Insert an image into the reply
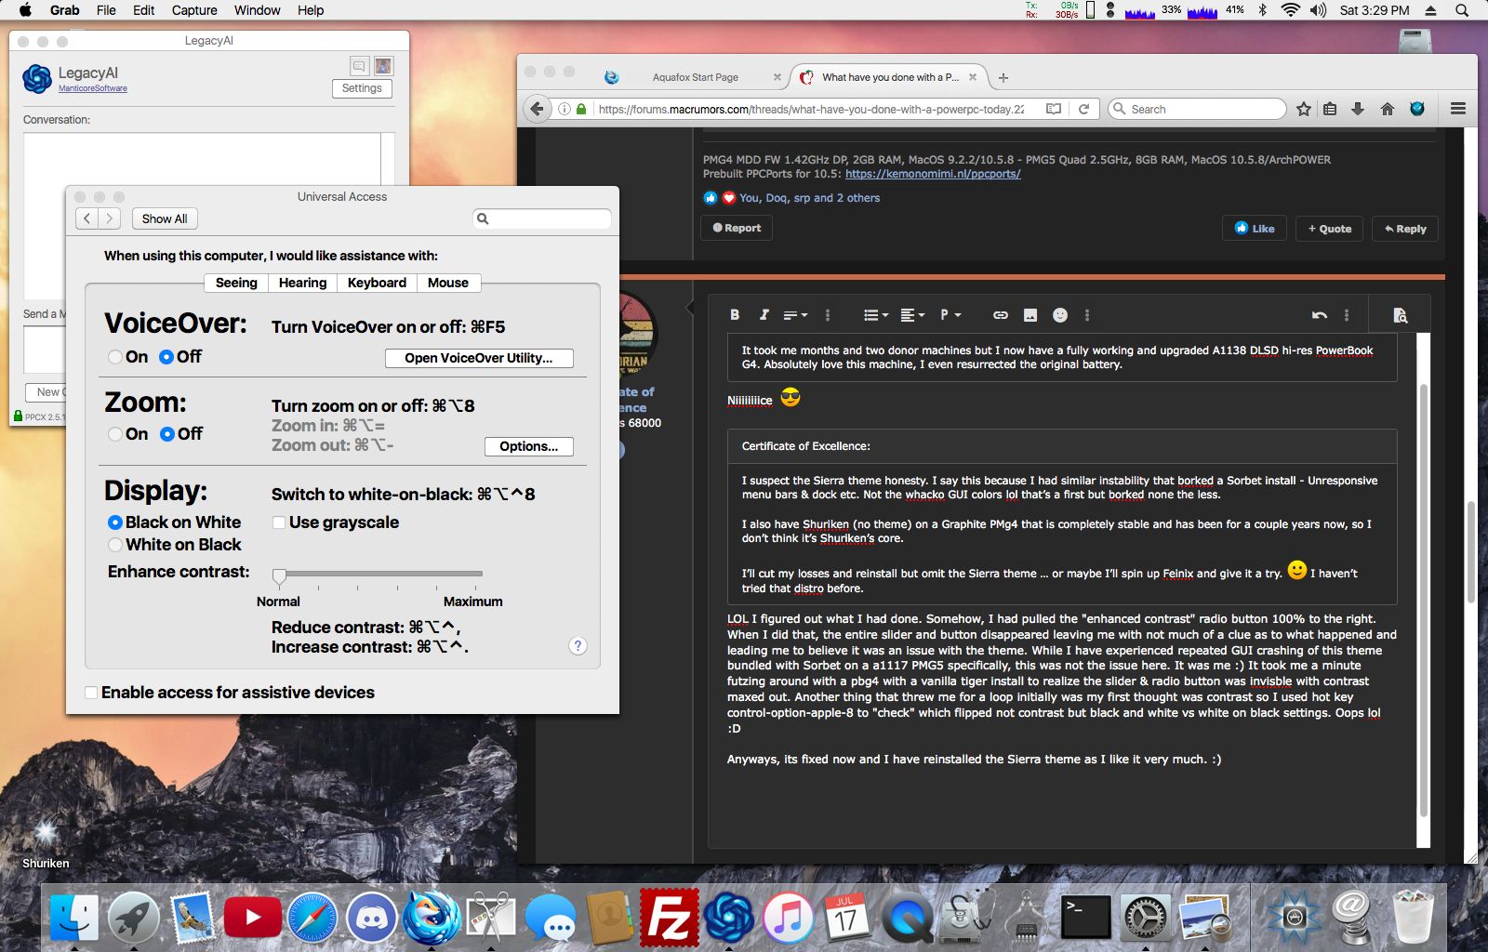 (x=1030, y=314)
